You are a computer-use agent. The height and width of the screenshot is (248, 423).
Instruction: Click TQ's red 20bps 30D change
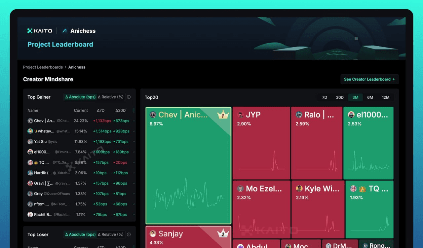click(120, 162)
